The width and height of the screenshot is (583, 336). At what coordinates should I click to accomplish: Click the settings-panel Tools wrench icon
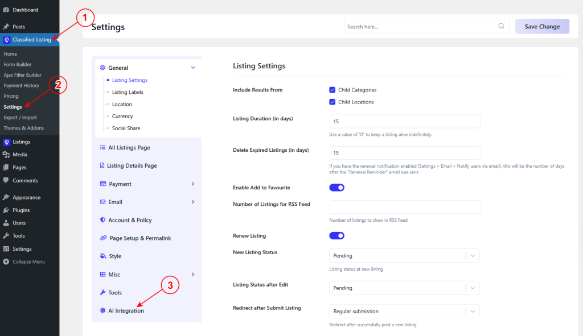point(102,293)
